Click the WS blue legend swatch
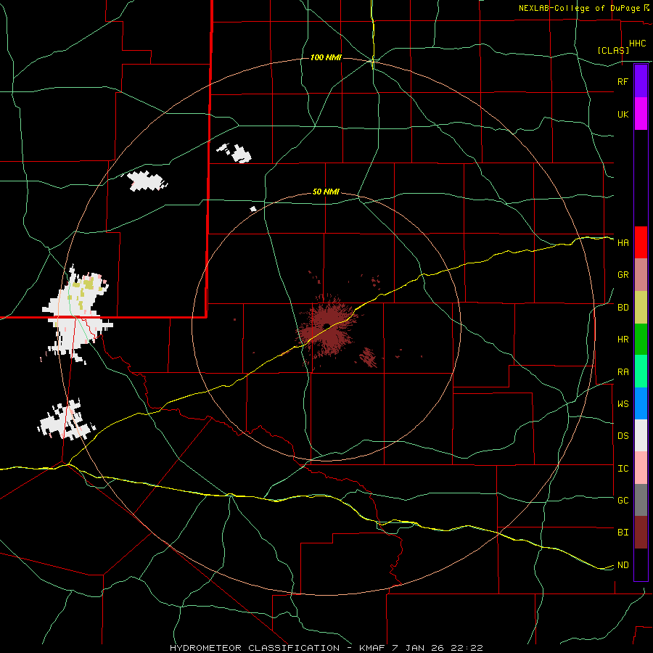Viewport: 653px width, 653px height. pyautogui.click(x=641, y=403)
